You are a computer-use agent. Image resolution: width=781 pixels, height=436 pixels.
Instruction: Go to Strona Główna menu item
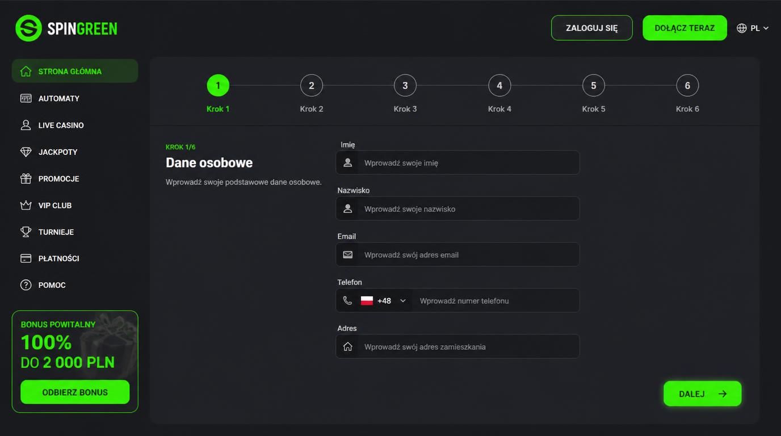(x=75, y=71)
